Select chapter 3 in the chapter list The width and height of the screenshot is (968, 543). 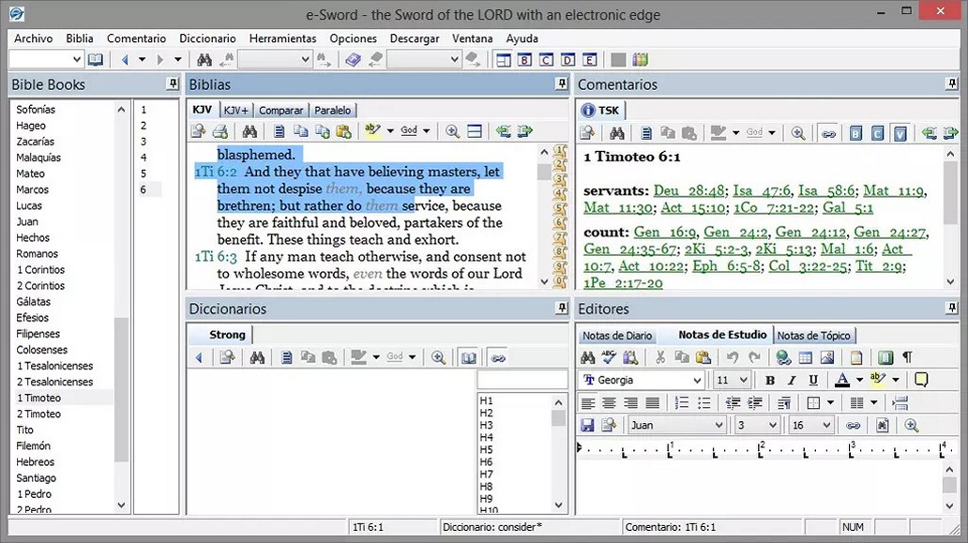tap(144, 142)
